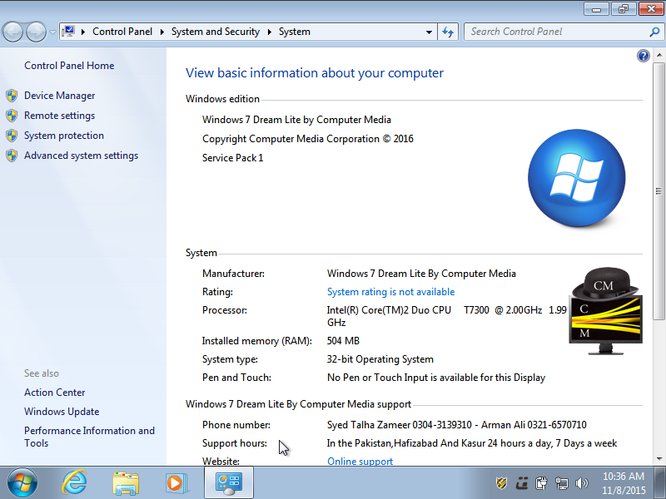Click the computer icon in address bar
This screenshot has height=499, width=666.
[x=68, y=32]
